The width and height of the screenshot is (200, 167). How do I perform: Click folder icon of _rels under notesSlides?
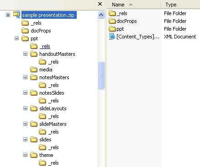[42, 101]
